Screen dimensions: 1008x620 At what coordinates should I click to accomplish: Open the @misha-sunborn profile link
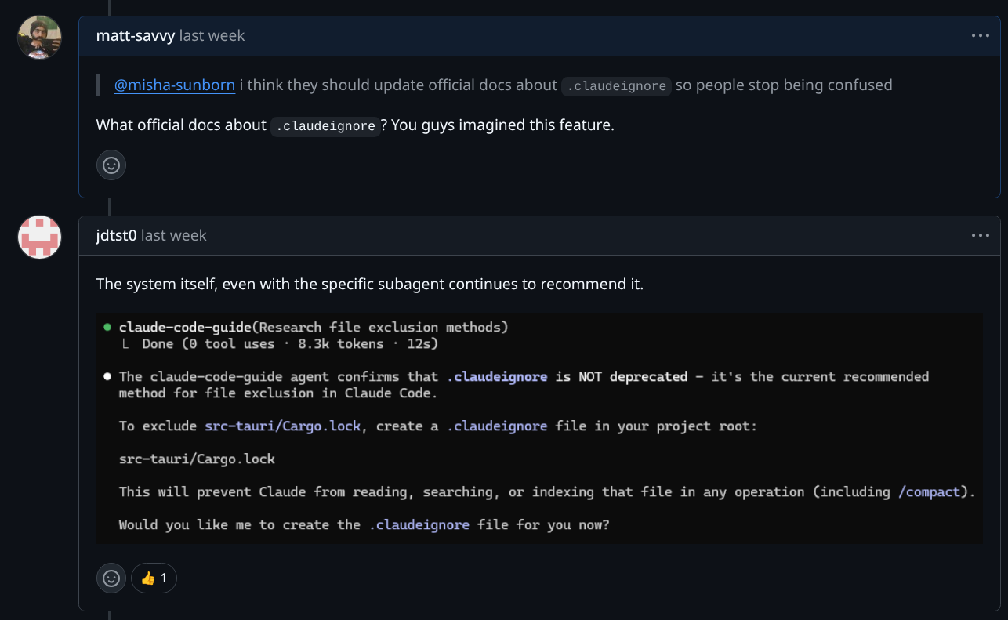coord(175,85)
